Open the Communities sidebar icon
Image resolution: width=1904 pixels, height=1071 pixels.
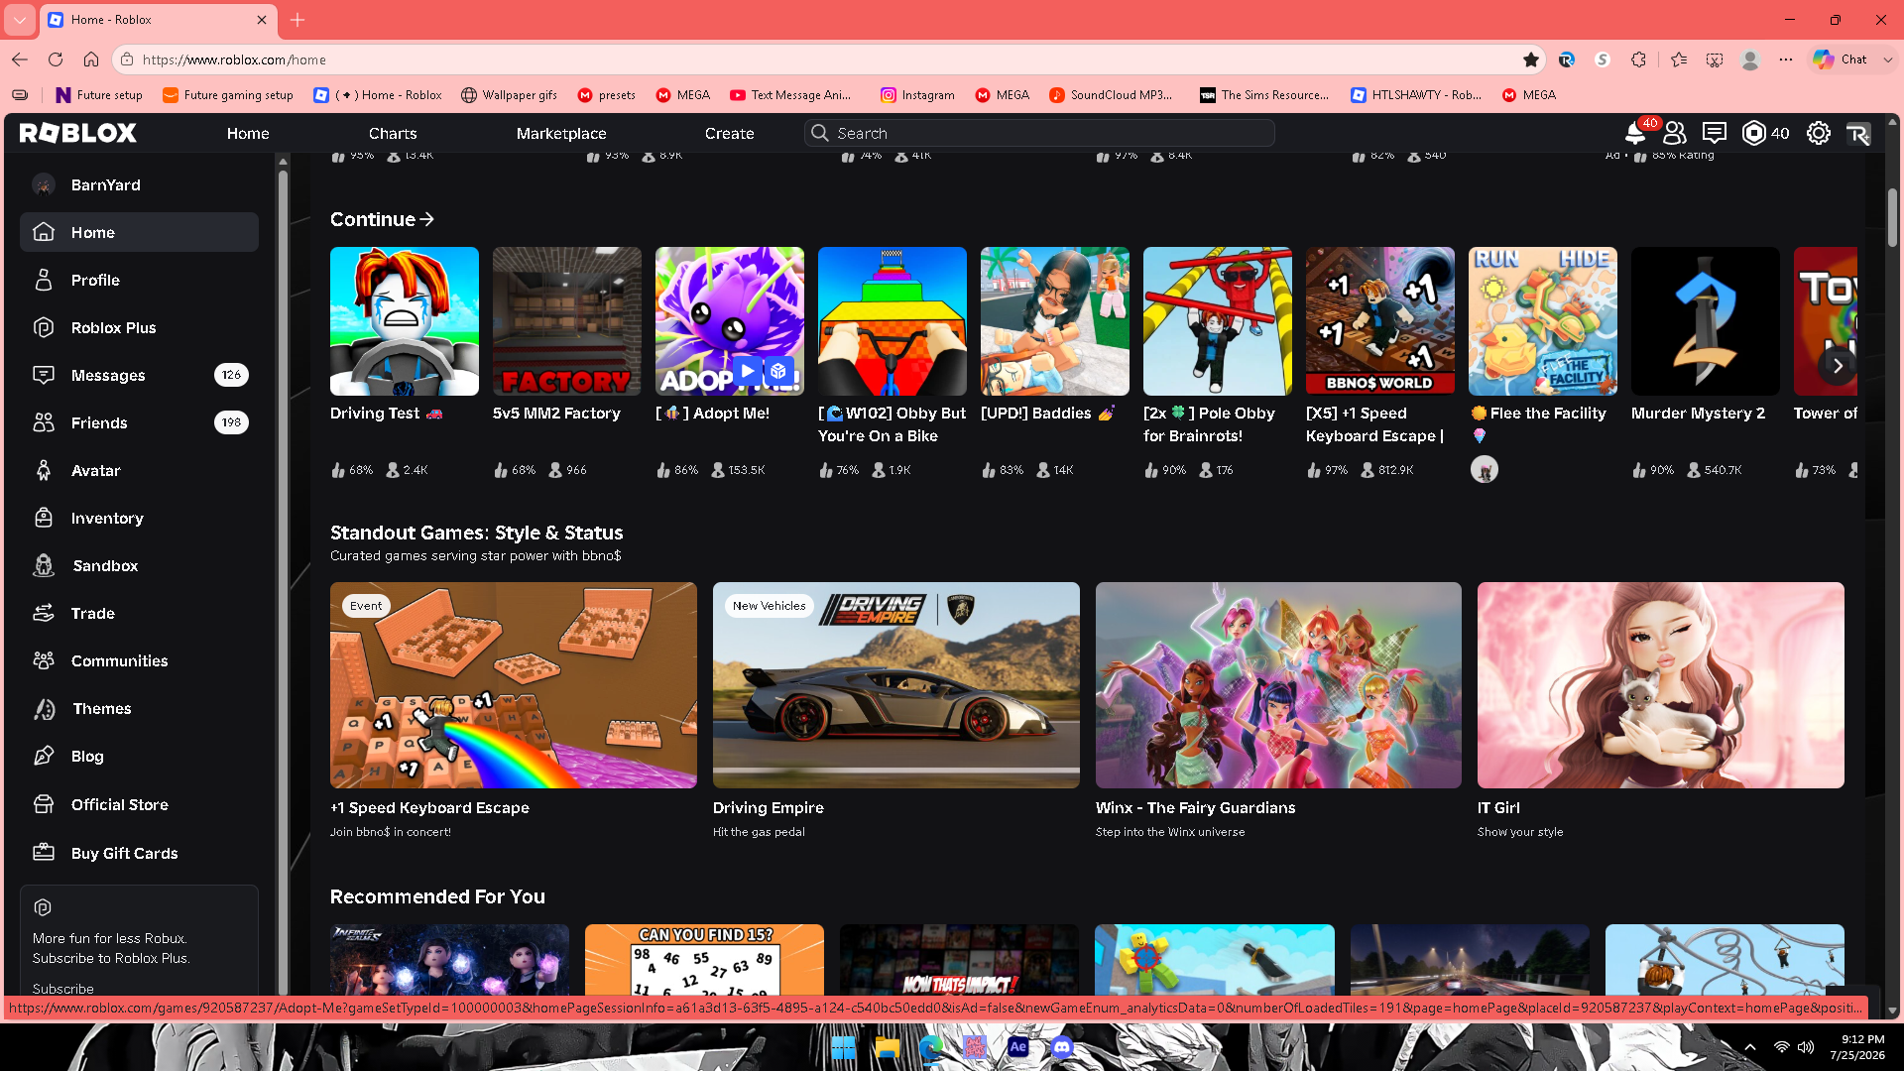(44, 660)
